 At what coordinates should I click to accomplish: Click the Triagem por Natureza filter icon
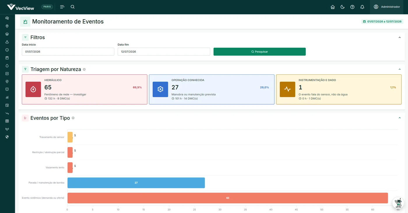point(25,69)
